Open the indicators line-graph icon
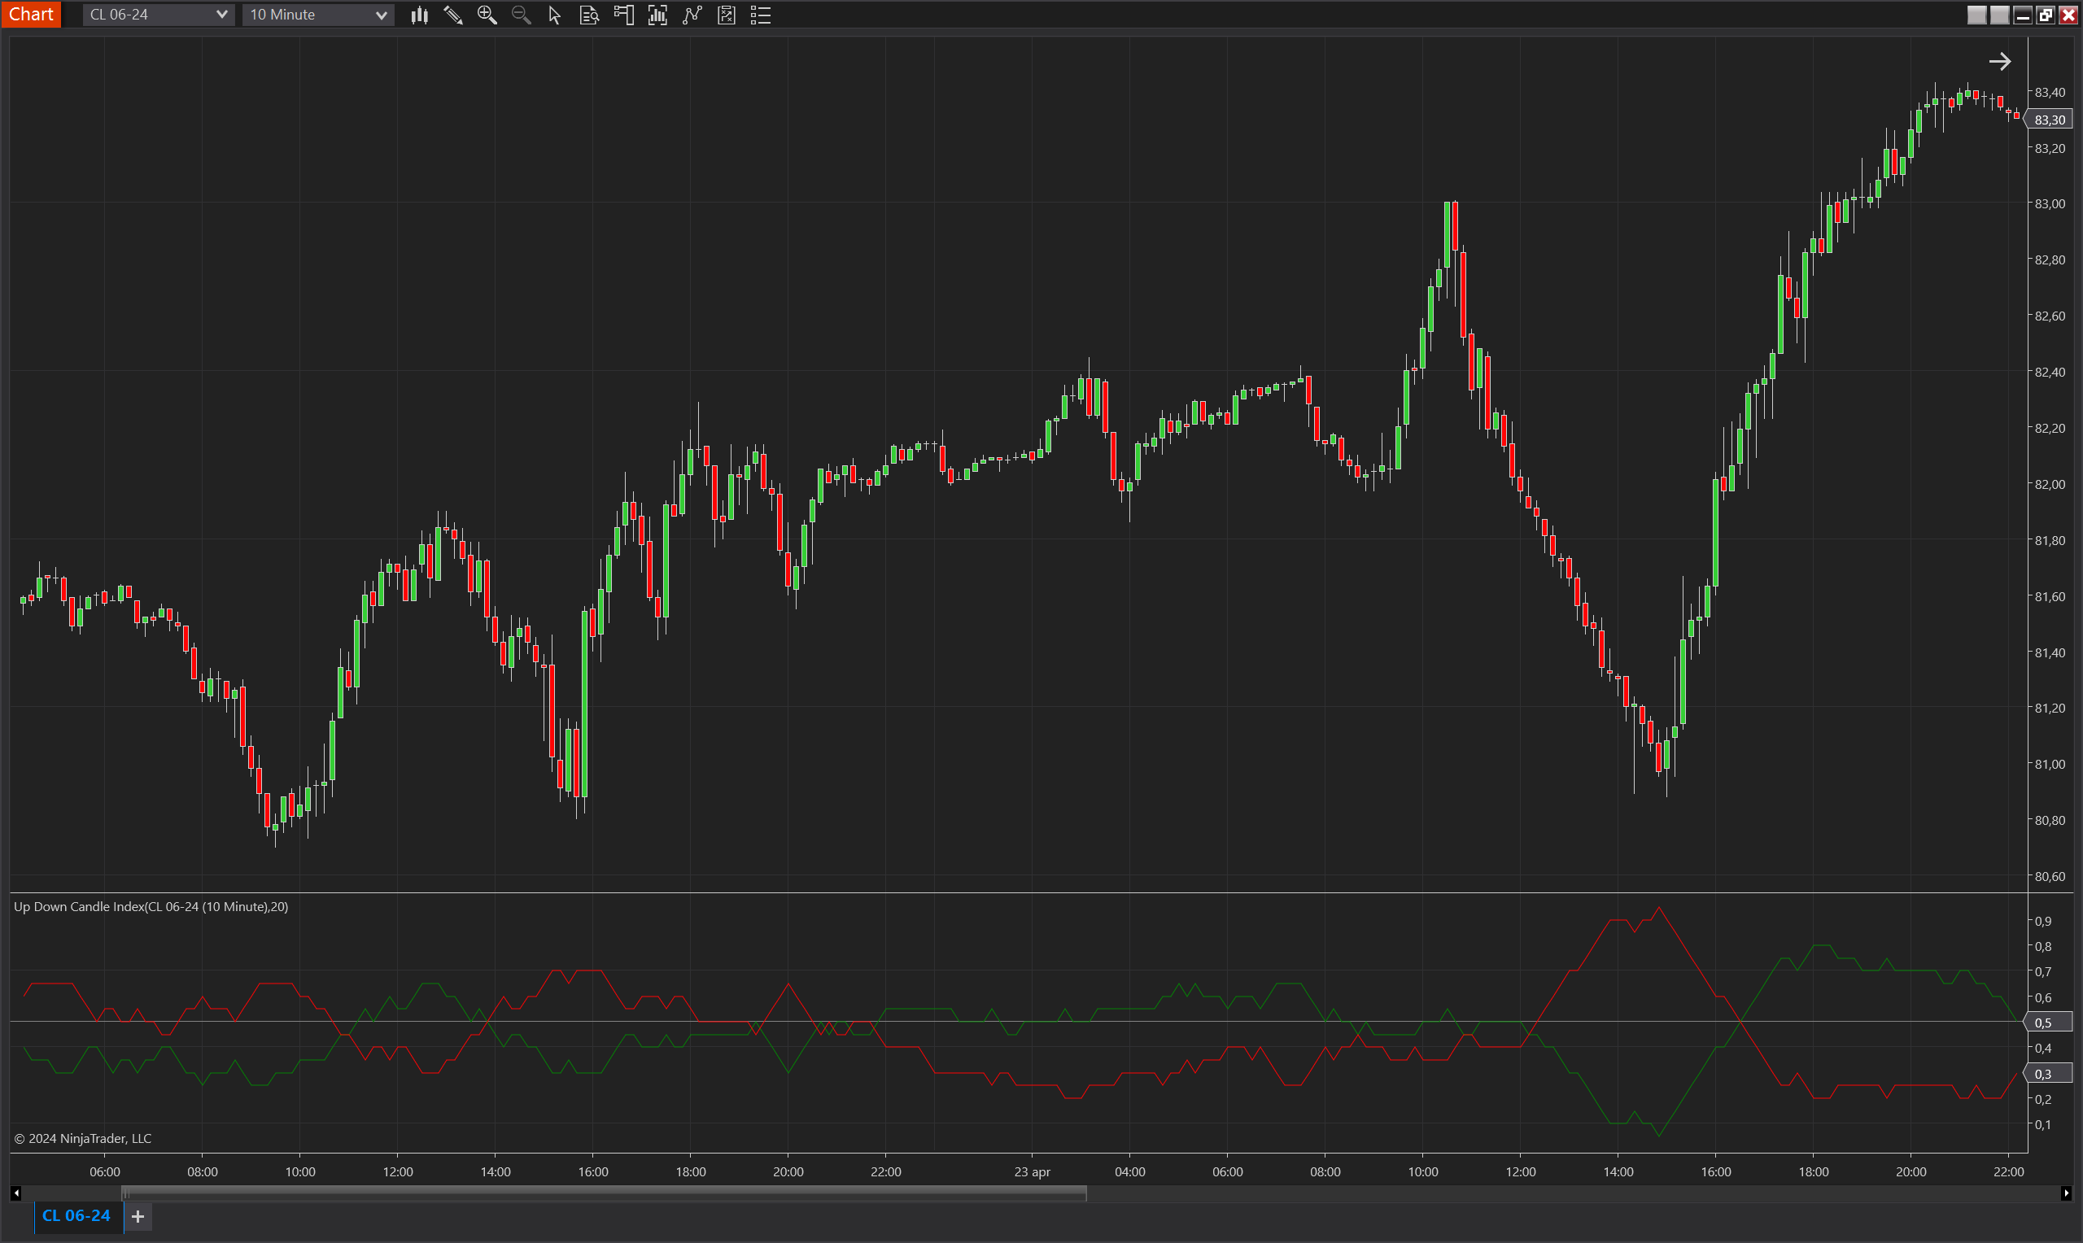The width and height of the screenshot is (2083, 1243). (692, 15)
